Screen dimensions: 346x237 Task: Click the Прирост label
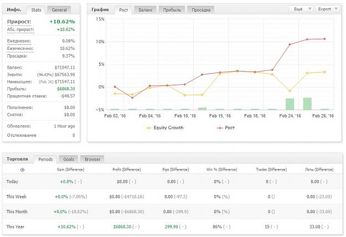19,22
